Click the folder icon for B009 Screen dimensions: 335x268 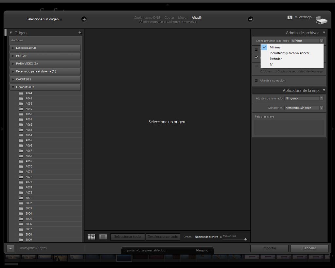coord(21,240)
